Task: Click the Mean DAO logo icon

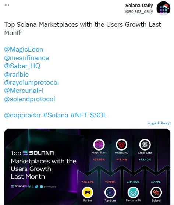Action: pyautogui.click(x=121, y=145)
